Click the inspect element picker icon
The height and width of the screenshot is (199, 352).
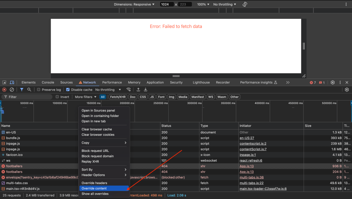4,82
